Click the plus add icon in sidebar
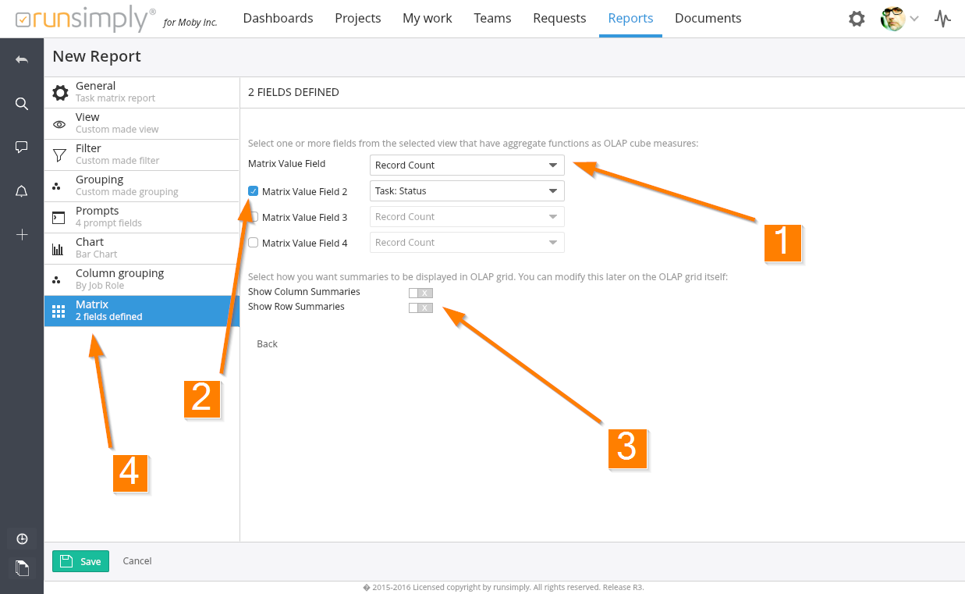The width and height of the screenshot is (965, 594). point(22,234)
